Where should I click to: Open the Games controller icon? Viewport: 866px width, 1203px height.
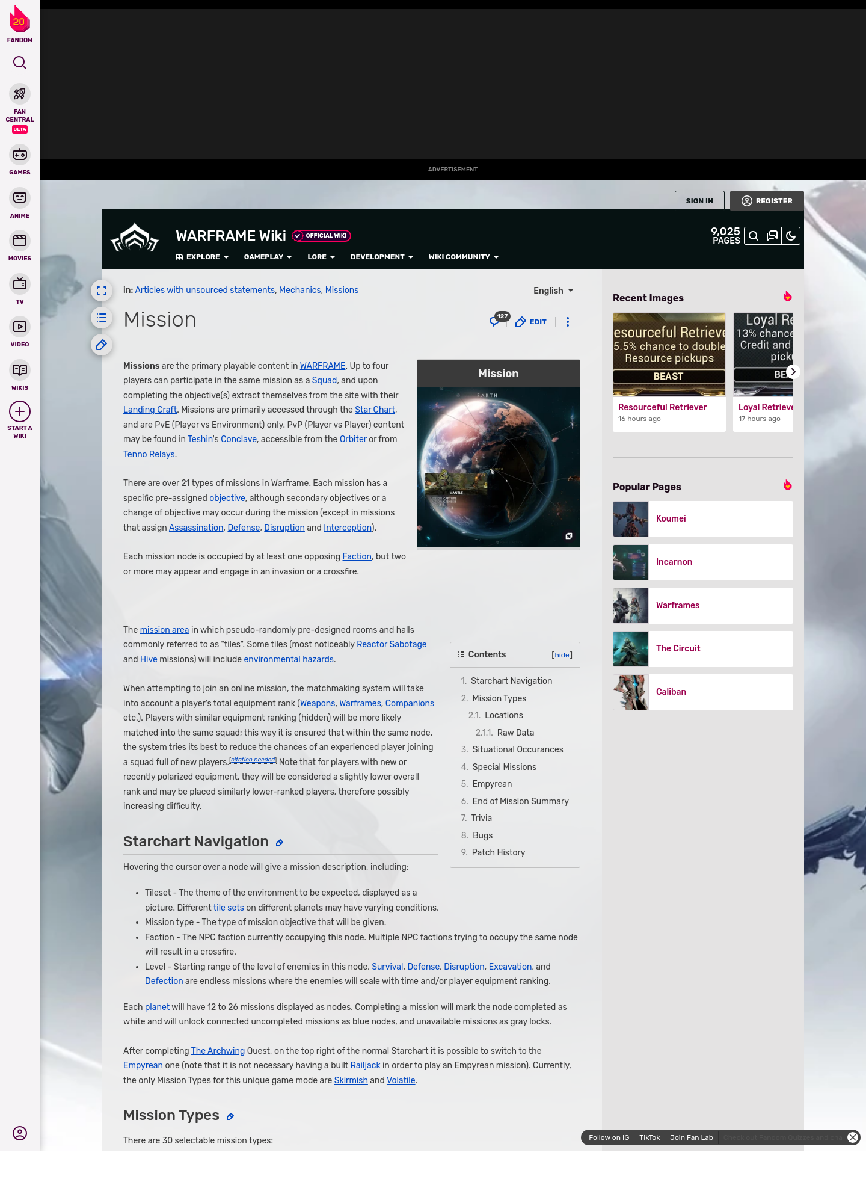coord(20,155)
